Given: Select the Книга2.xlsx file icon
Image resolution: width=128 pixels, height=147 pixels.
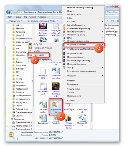Looking at the screenshot, I should (43, 118).
